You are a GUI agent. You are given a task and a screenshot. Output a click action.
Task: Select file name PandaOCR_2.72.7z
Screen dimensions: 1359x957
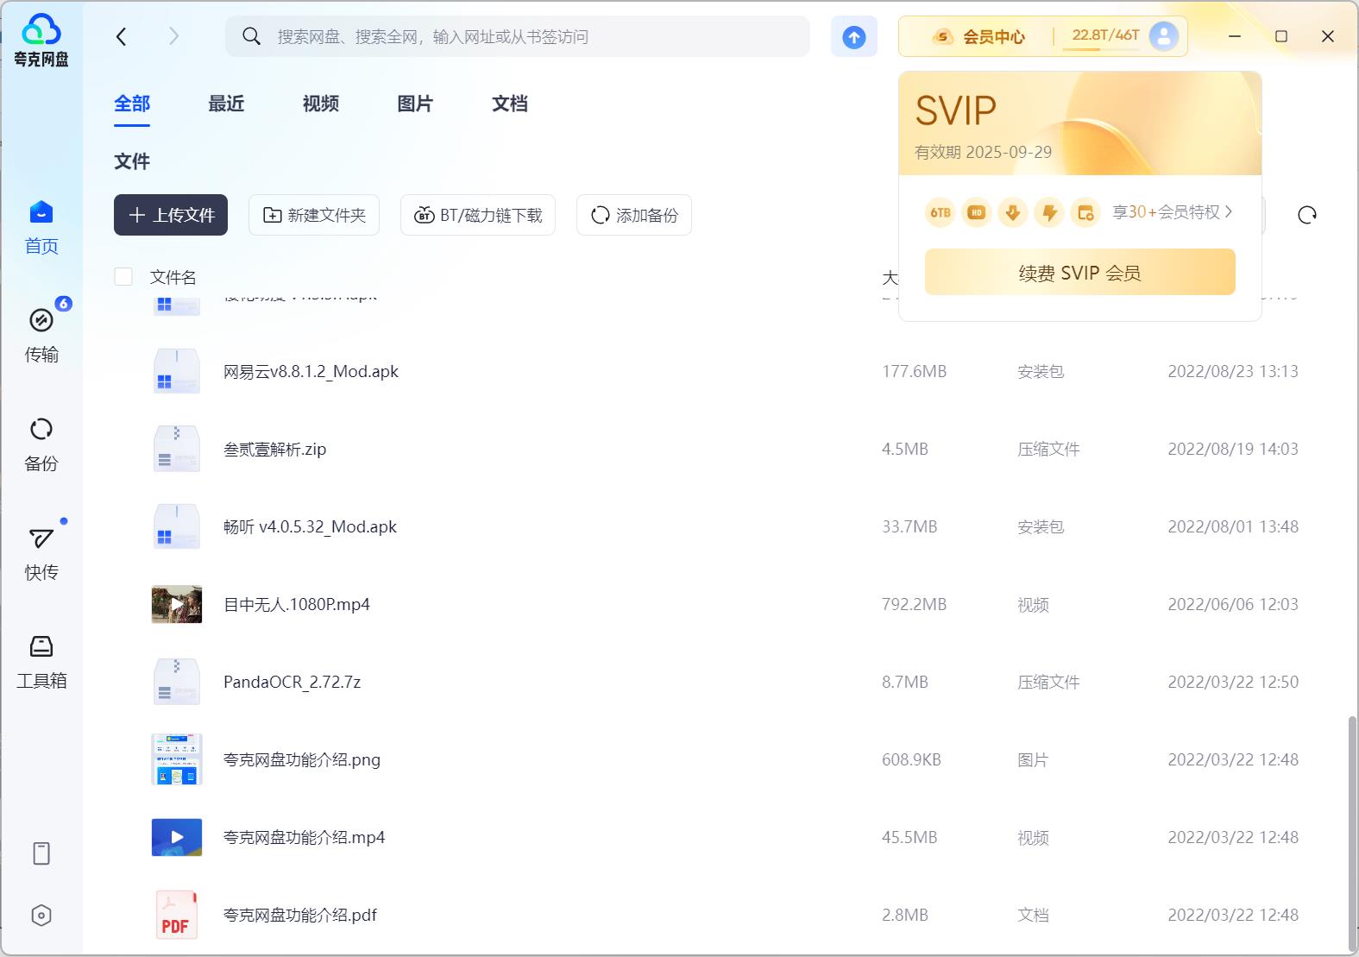pos(292,682)
